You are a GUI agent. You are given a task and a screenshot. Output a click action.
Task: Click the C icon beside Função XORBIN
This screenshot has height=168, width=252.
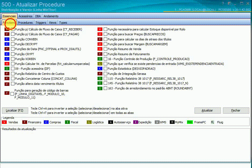[x=7, y=59]
